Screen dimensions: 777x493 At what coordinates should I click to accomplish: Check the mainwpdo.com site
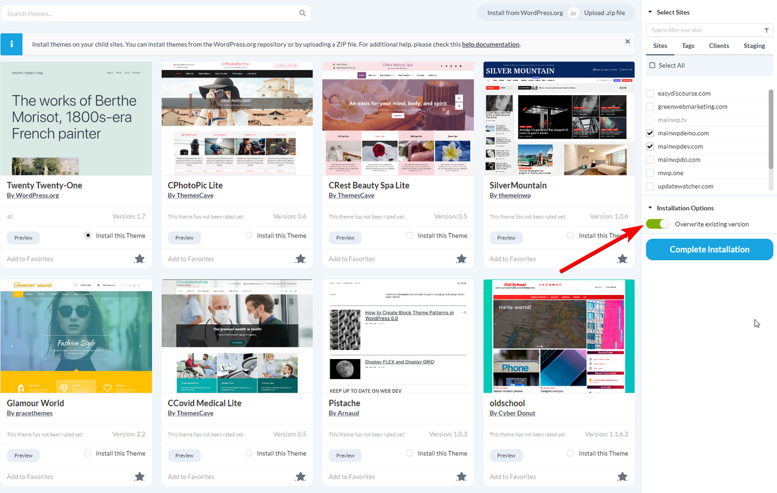click(x=650, y=160)
